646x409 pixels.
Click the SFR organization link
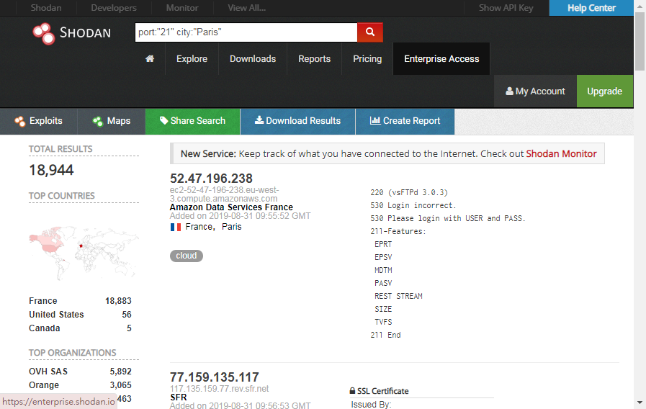179,397
